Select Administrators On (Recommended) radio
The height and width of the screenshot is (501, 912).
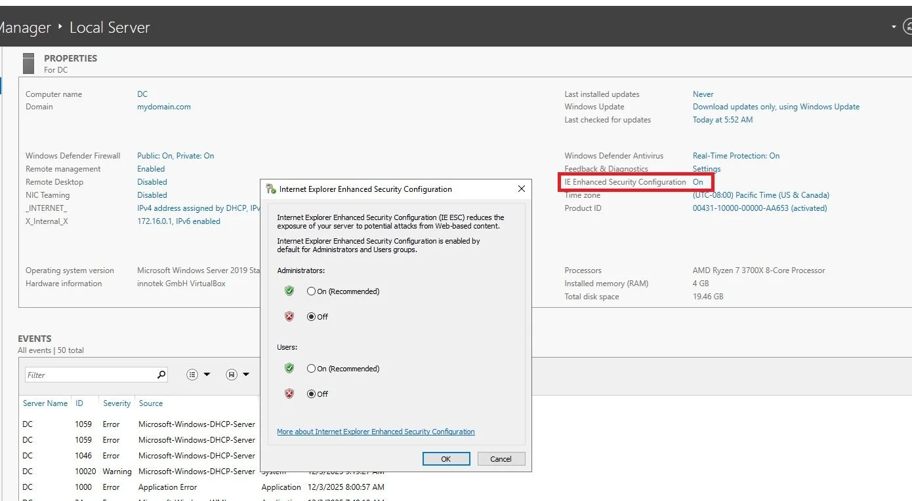click(311, 291)
